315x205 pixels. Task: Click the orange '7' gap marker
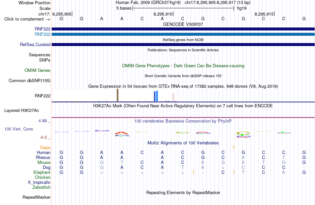point(233,148)
